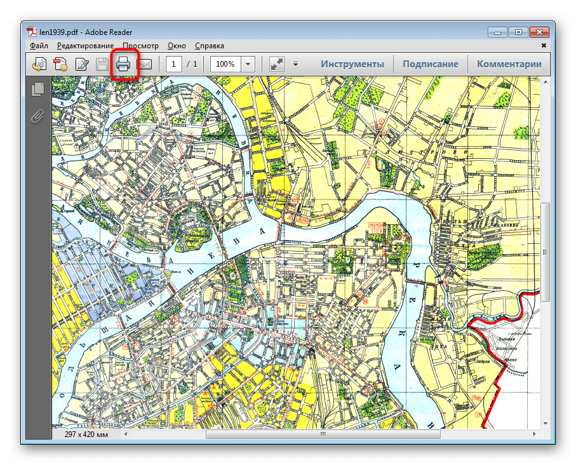Click the horizontal scrollbar thumb
This screenshot has width=576, height=465.
point(323,435)
